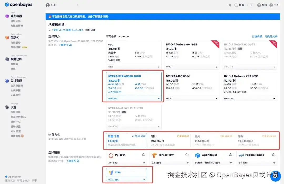Choose 按量付费 billing option
The height and width of the screenshot is (184, 284).
126,140
